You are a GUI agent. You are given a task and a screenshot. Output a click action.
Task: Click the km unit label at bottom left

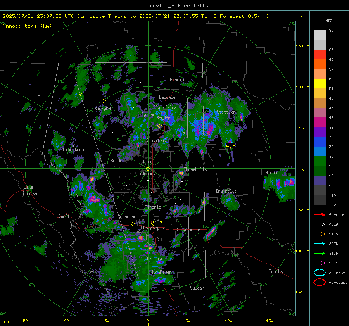pos(5,322)
